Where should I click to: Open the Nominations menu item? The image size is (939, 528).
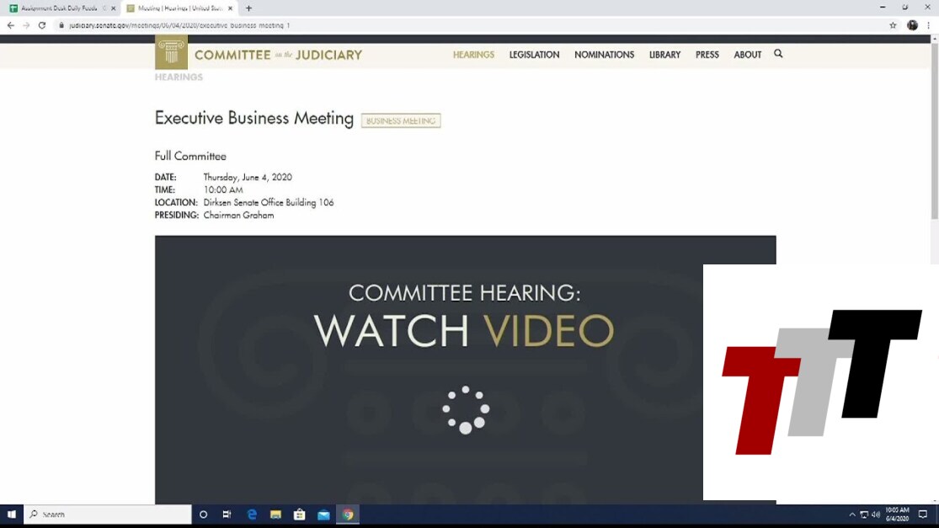604,55
